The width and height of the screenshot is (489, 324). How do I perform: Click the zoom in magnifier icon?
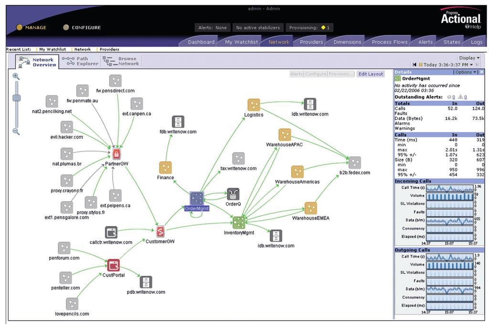(x=16, y=76)
